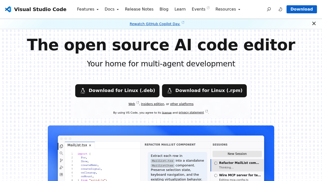Expand the Features dropdown menu
This screenshot has width=322, height=181.
(88, 9)
